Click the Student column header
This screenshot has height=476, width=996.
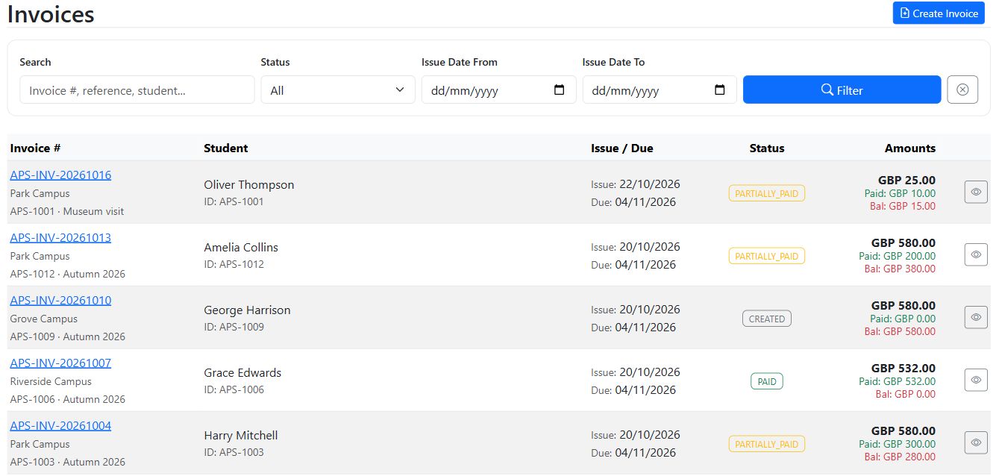click(x=226, y=148)
